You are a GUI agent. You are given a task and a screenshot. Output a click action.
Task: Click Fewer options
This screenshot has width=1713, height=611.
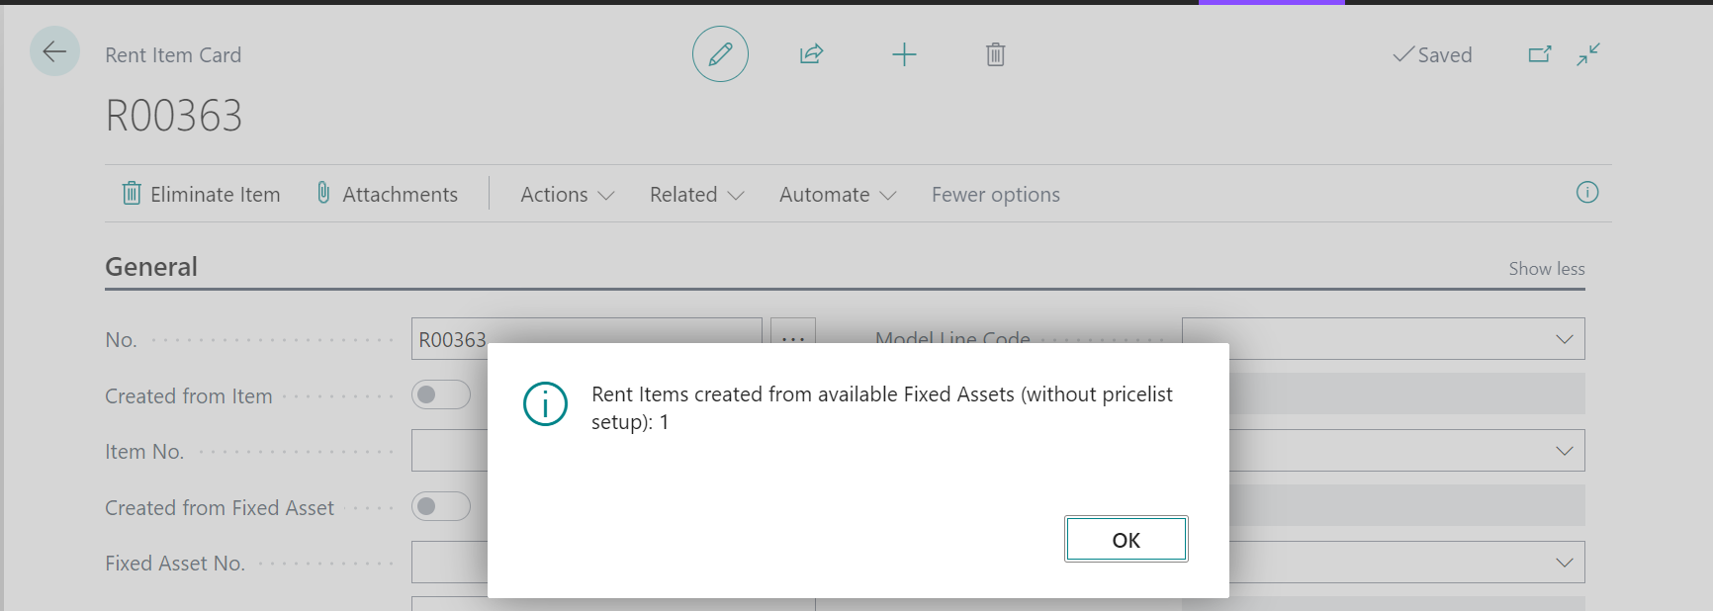click(x=995, y=195)
